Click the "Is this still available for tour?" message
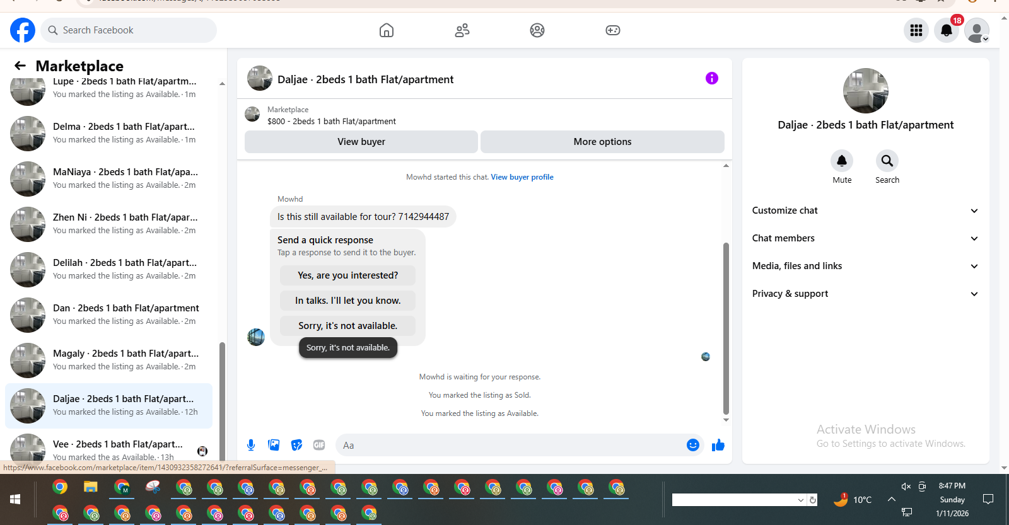The width and height of the screenshot is (1009, 525). [363, 217]
